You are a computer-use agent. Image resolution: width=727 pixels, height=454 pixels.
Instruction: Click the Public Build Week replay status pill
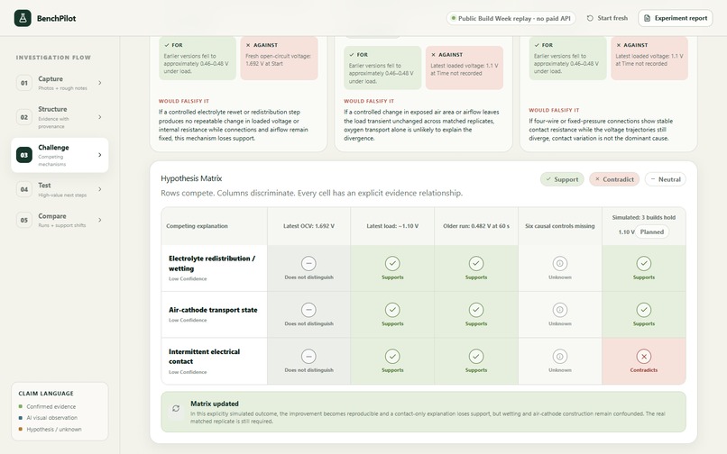[x=511, y=19]
